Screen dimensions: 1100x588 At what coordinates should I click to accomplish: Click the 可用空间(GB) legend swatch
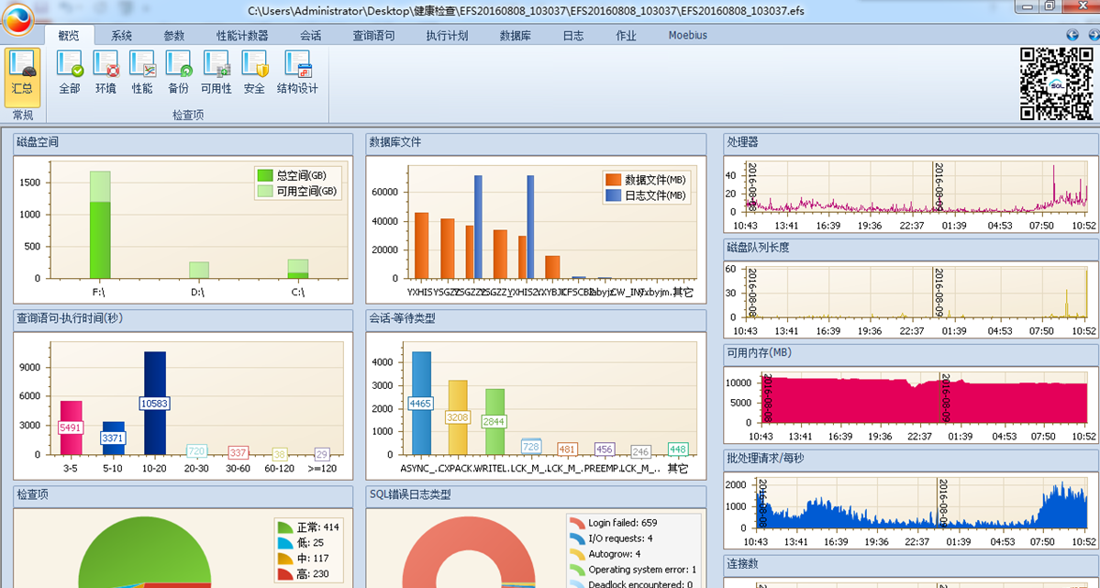click(265, 191)
